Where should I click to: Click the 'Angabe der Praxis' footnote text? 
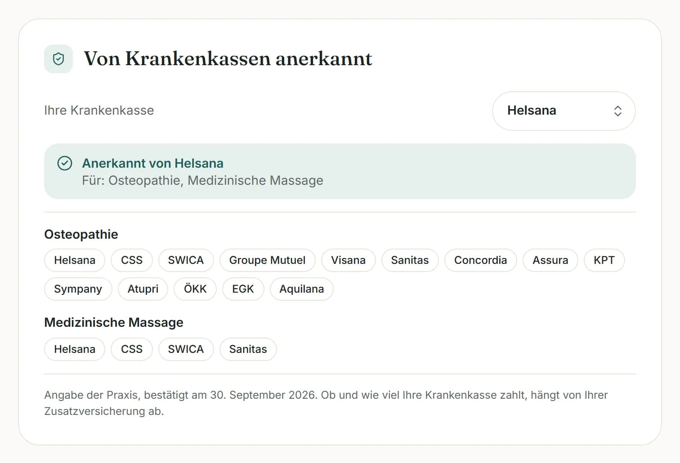[x=326, y=403]
